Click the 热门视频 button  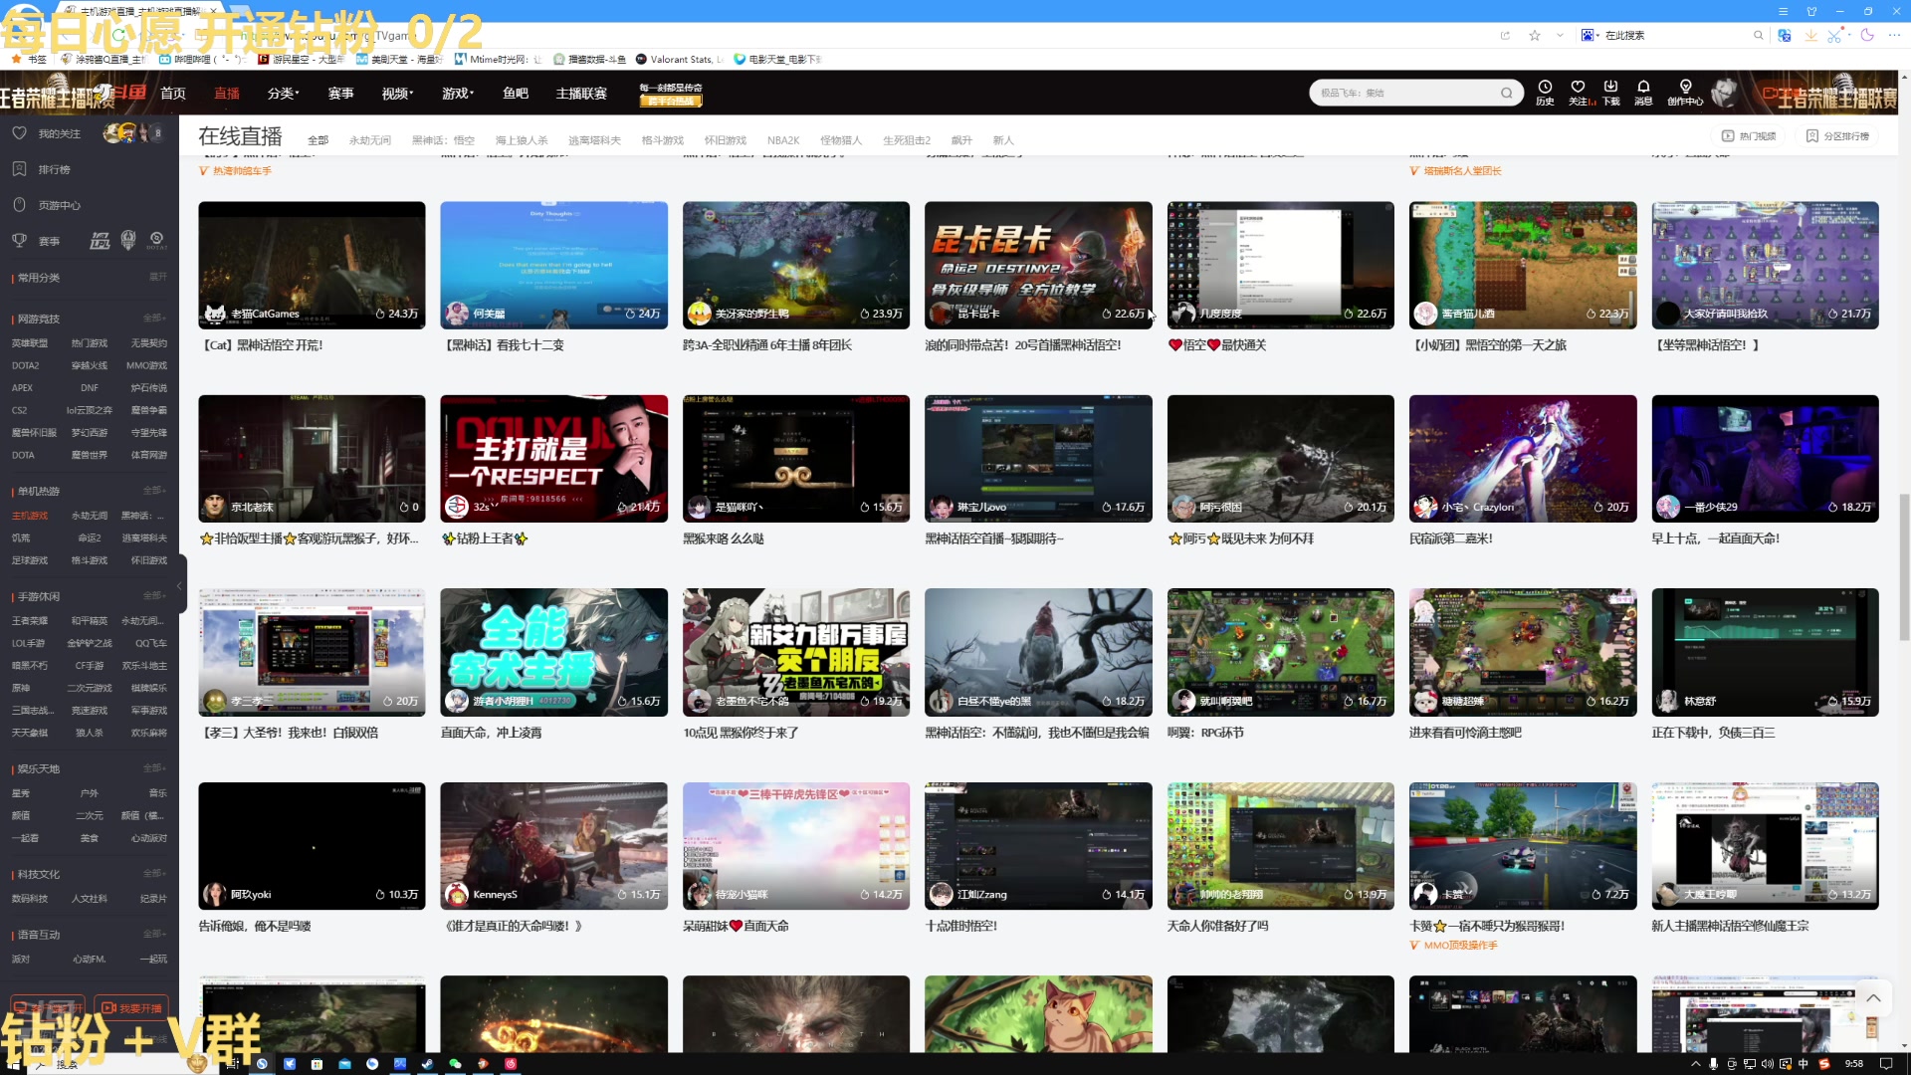(1749, 135)
